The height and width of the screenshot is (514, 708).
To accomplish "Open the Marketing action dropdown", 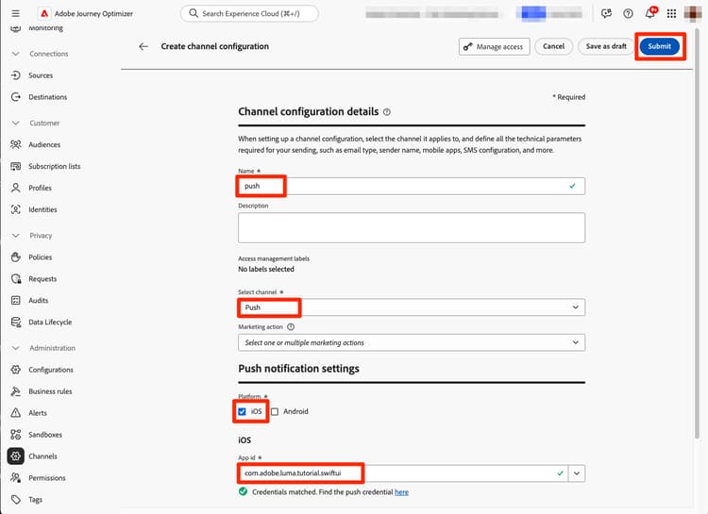I will (x=412, y=342).
